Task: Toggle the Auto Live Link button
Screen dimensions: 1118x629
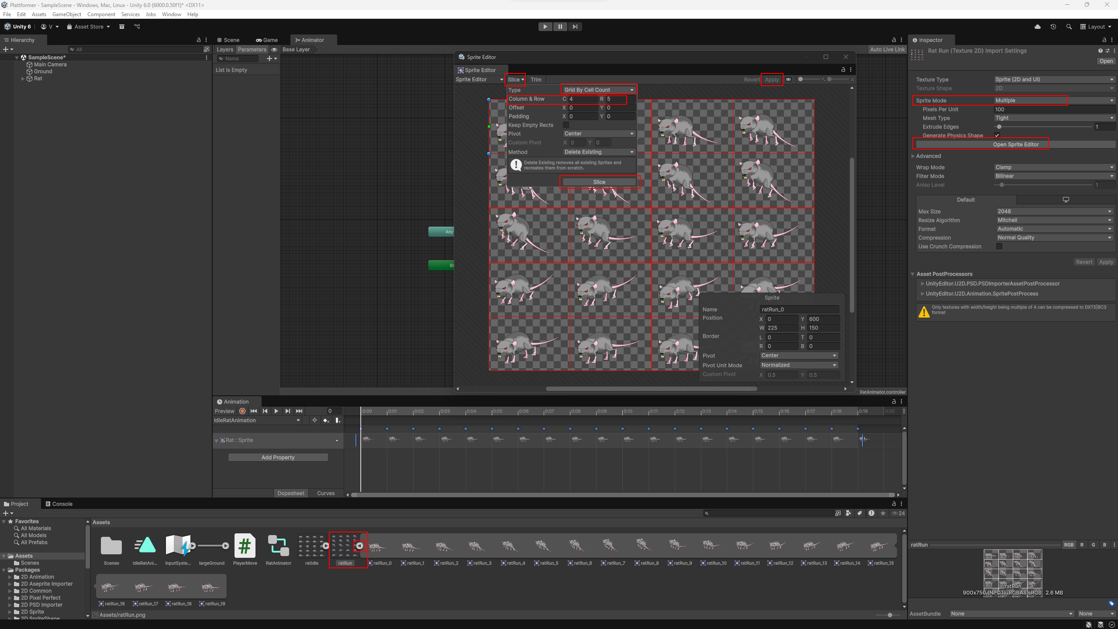Action: (x=887, y=49)
